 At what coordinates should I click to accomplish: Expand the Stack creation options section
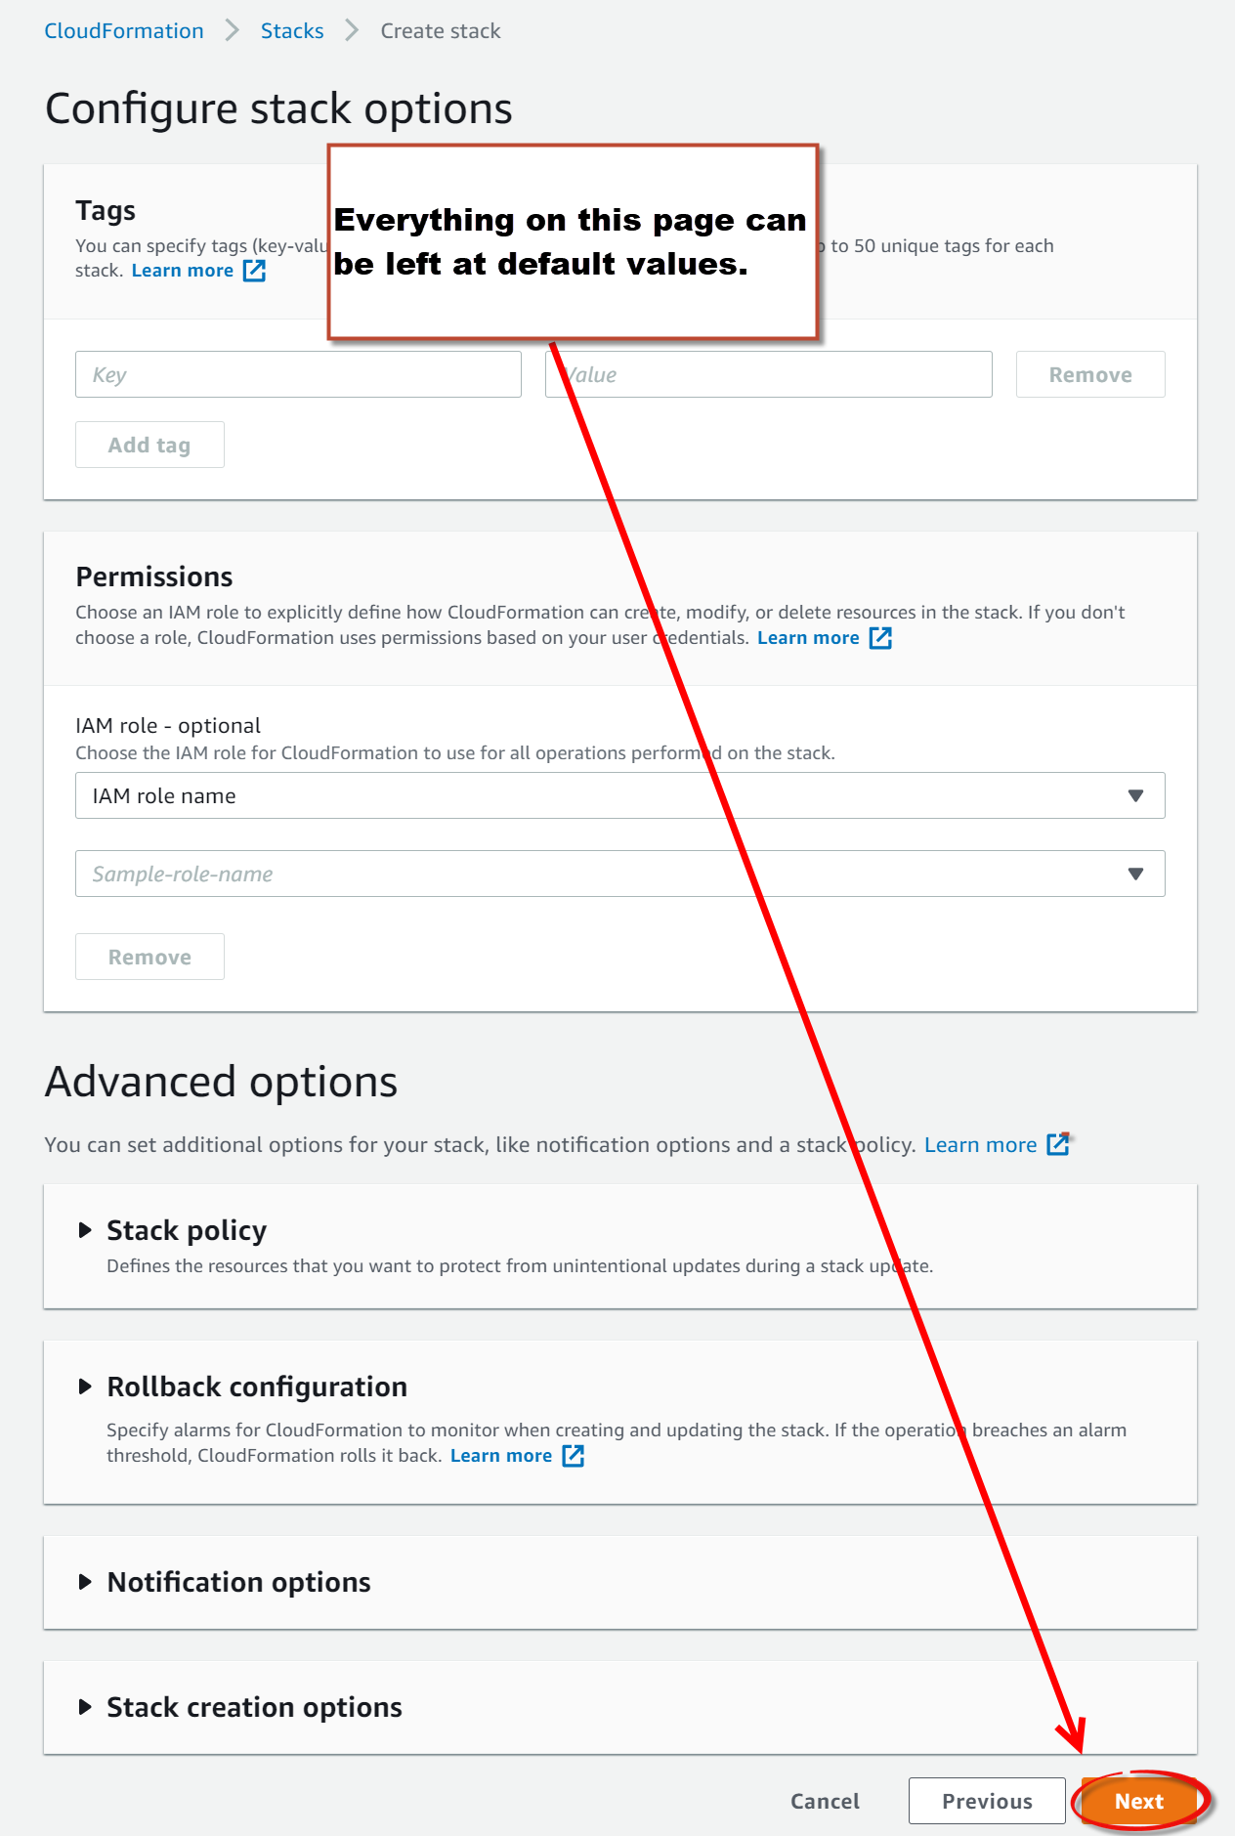pyautogui.click(x=86, y=1707)
